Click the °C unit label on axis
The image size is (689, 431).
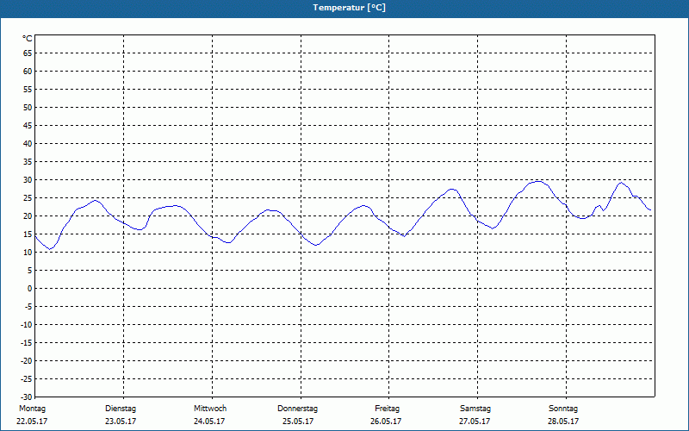click(28, 39)
